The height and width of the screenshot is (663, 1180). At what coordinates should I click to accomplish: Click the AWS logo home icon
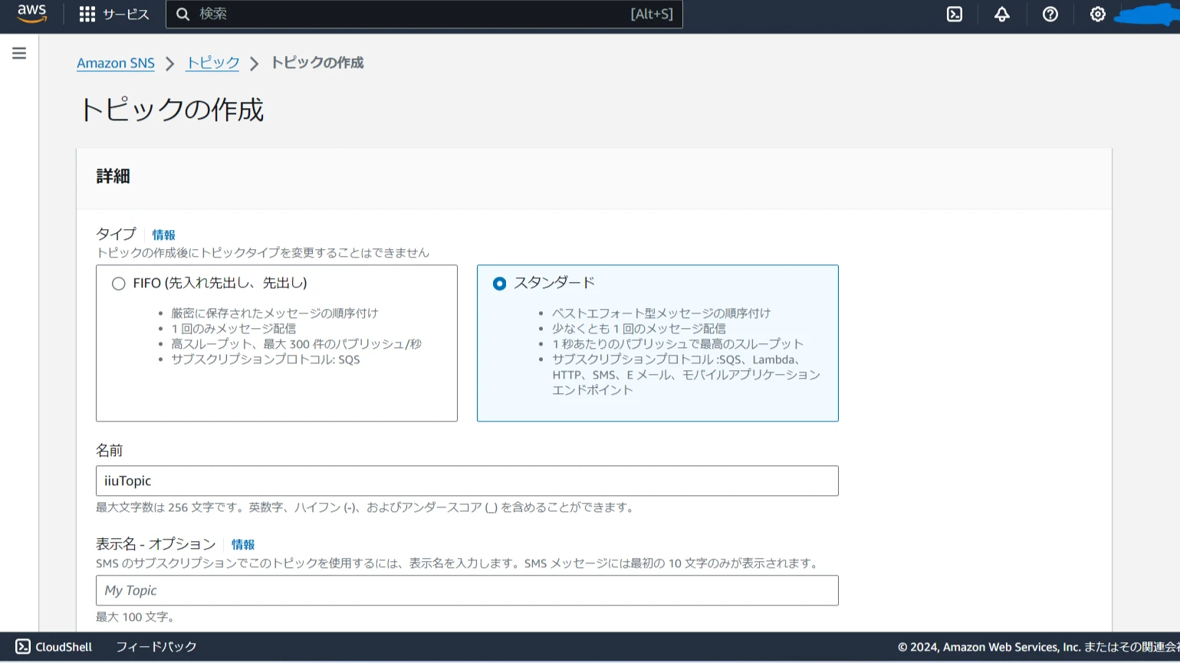pyautogui.click(x=32, y=14)
